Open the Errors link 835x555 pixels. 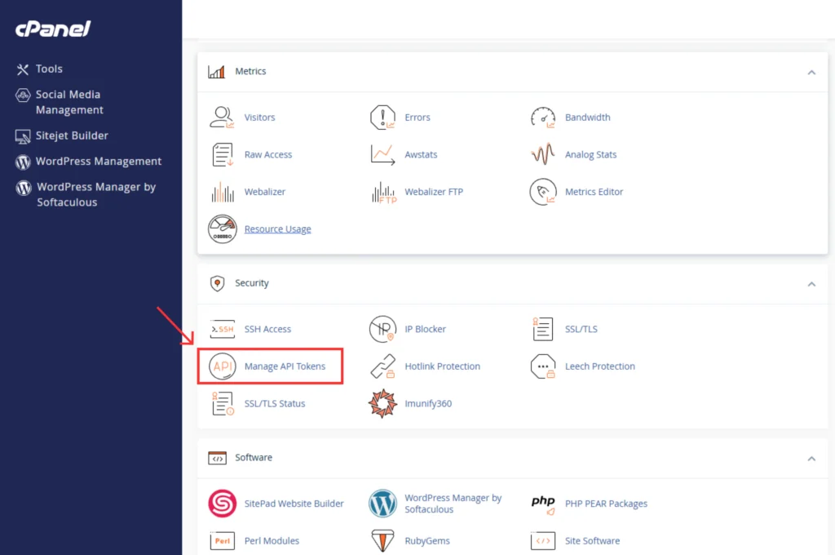tap(417, 118)
